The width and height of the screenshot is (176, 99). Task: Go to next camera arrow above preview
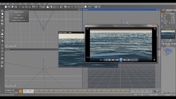click(173, 29)
